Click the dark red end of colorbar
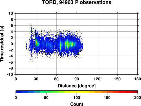The image size is (141, 106). (x=135, y=92)
